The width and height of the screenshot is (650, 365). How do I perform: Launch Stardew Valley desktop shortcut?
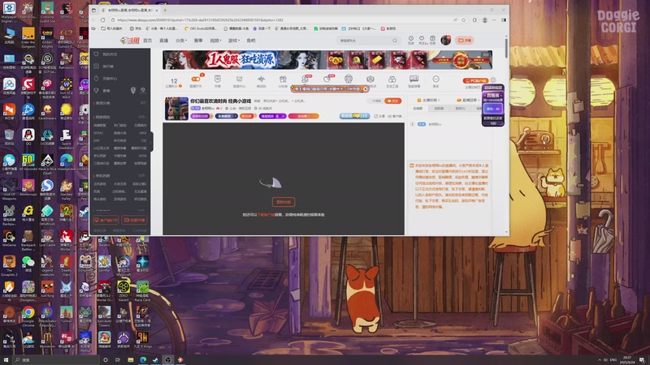(66, 190)
